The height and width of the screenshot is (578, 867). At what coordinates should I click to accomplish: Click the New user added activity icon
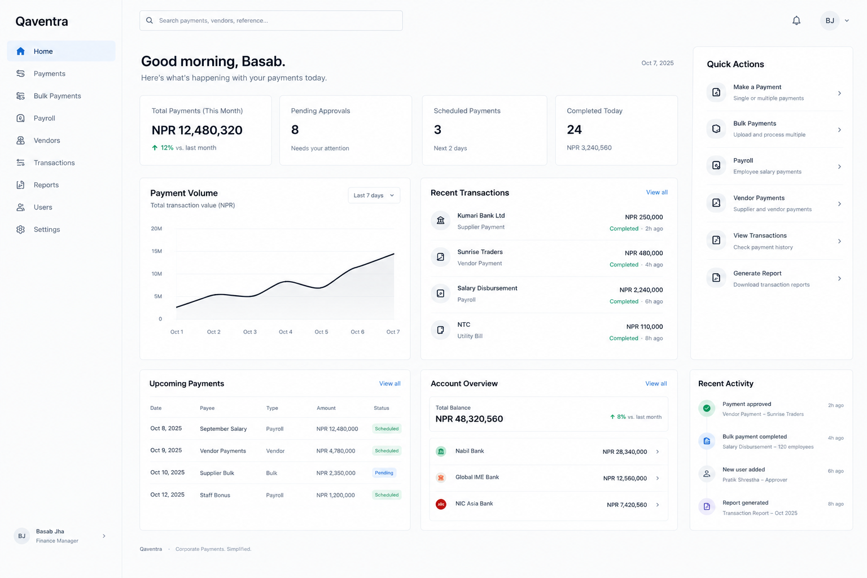tap(707, 474)
